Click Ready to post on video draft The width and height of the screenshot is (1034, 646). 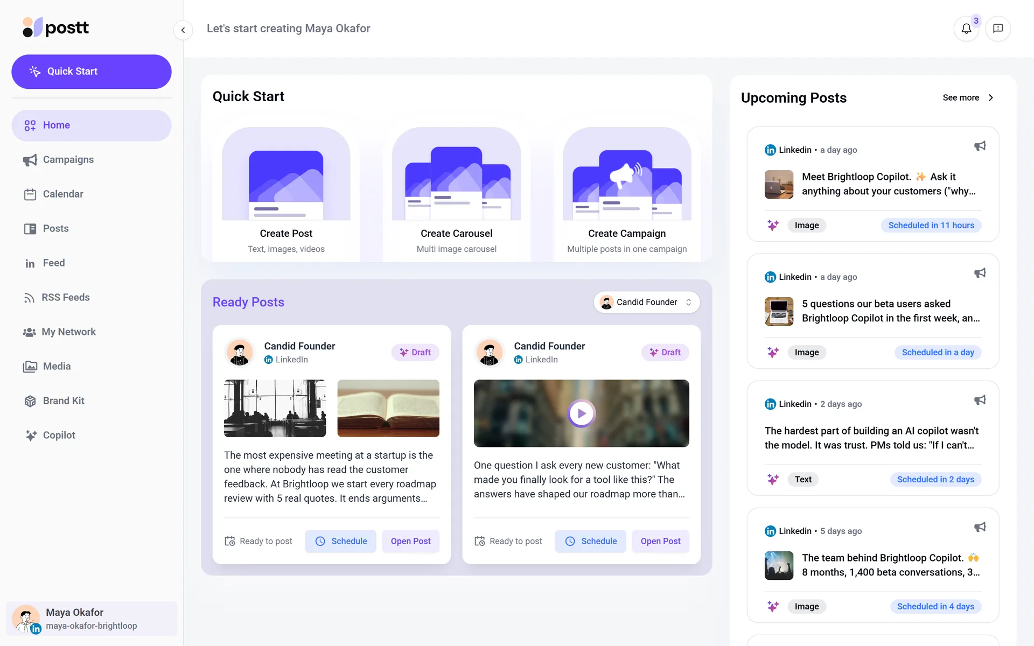point(508,542)
